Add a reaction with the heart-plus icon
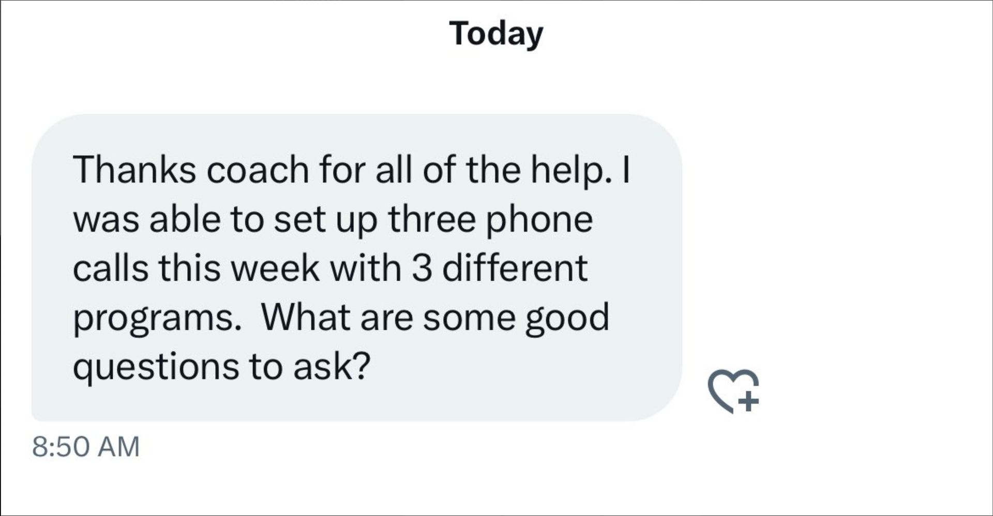 pos(733,391)
